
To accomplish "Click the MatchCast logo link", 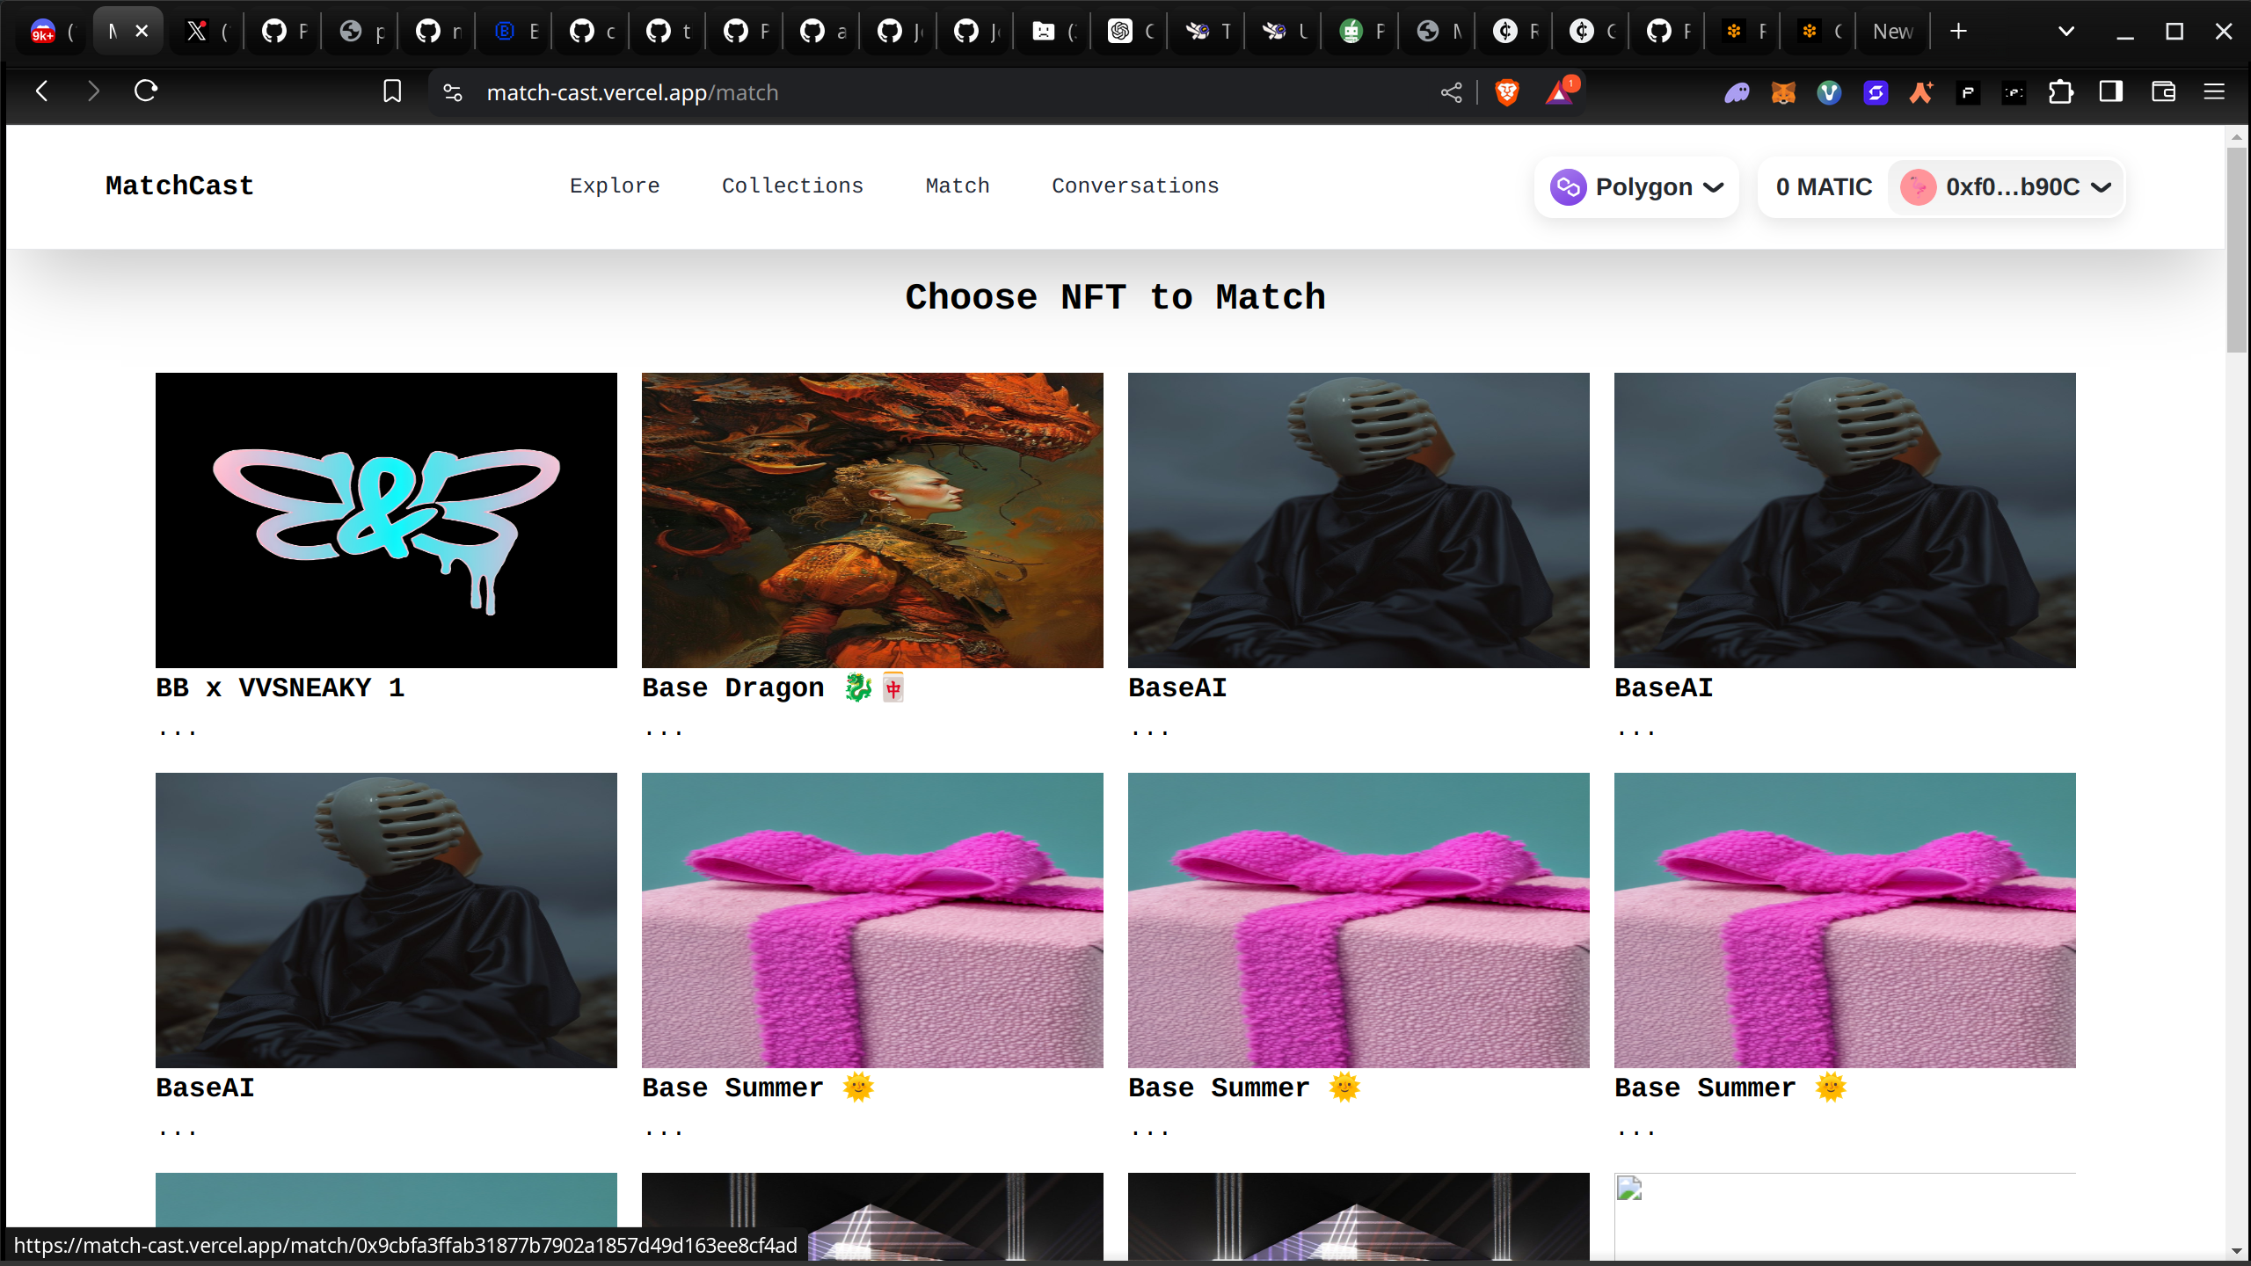I will 179,186.
